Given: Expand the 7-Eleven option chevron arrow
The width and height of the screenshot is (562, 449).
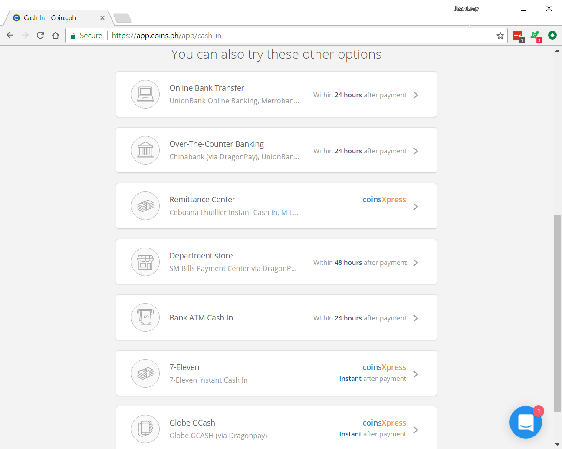Looking at the screenshot, I should tap(416, 374).
